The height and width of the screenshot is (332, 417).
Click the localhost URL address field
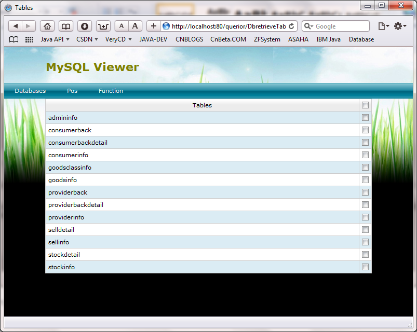click(x=228, y=26)
